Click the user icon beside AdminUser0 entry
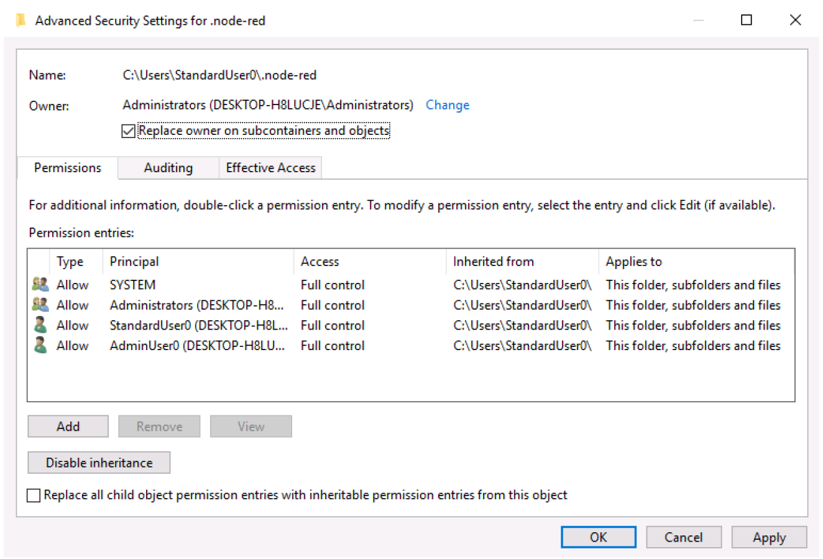This screenshot has height=559, width=823. 40,346
